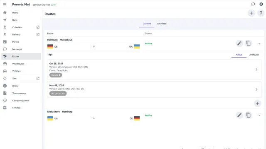Duplicate the Mukachevo - Hamburg route
Screen dimensions: 266x149
(x=248, y=115)
